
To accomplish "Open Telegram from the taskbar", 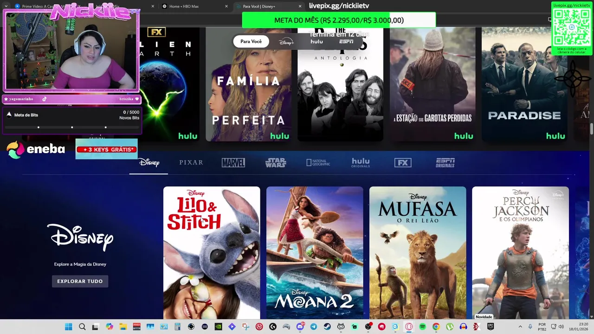I will (x=314, y=327).
